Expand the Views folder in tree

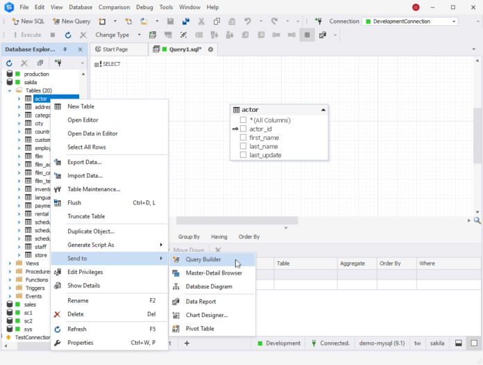pos(10,263)
